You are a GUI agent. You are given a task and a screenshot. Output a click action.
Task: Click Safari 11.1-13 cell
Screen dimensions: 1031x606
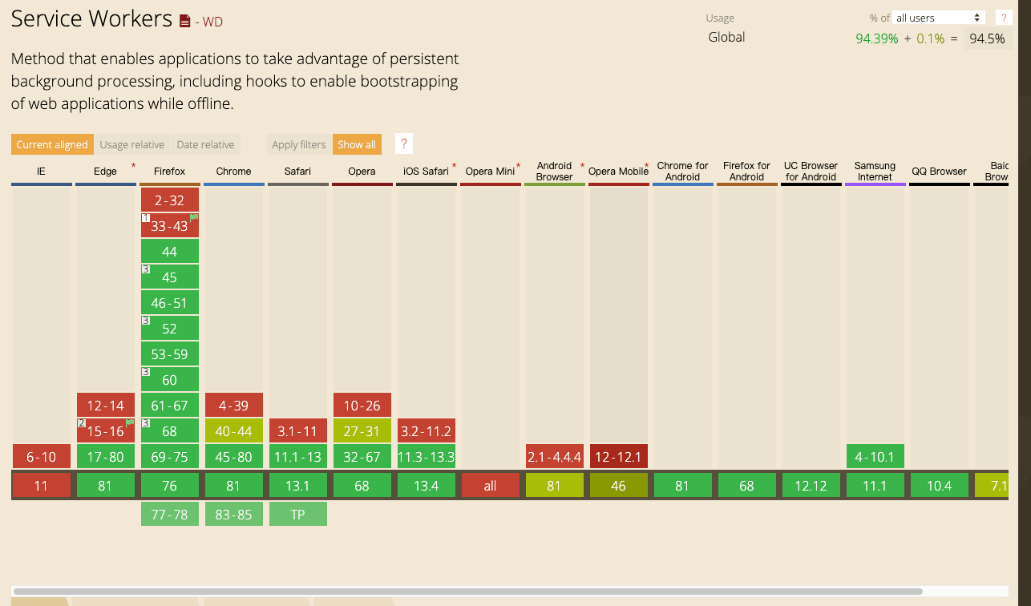298,457
